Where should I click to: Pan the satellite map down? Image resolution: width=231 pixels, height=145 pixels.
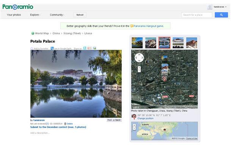pos(139,61)
